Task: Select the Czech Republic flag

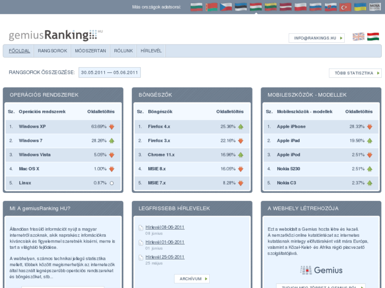Action: [226, 7]
